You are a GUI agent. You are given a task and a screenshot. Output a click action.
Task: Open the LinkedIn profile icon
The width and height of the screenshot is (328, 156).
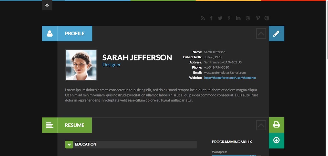coord(238,18)
